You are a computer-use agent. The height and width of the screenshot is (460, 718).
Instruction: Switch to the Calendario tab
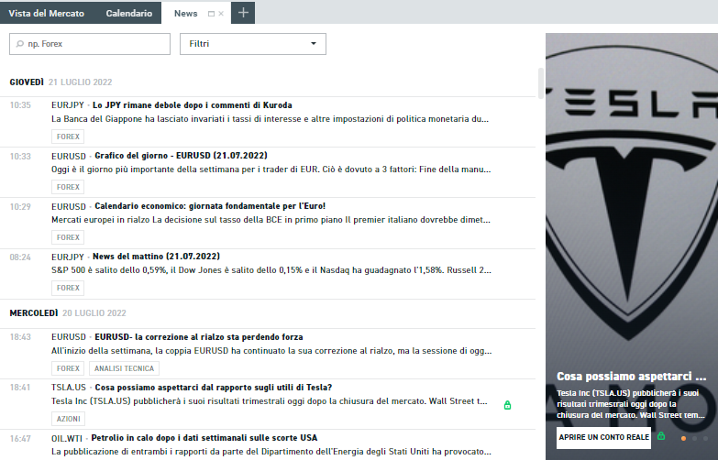point(128,13)
